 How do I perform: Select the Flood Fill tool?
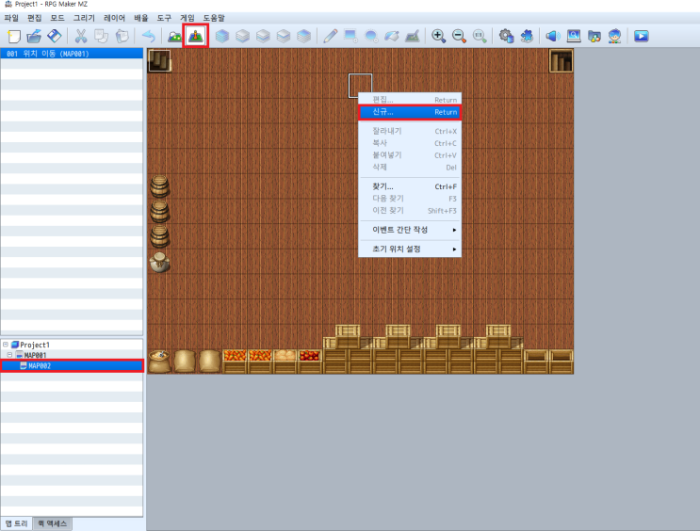pos(392,36)
